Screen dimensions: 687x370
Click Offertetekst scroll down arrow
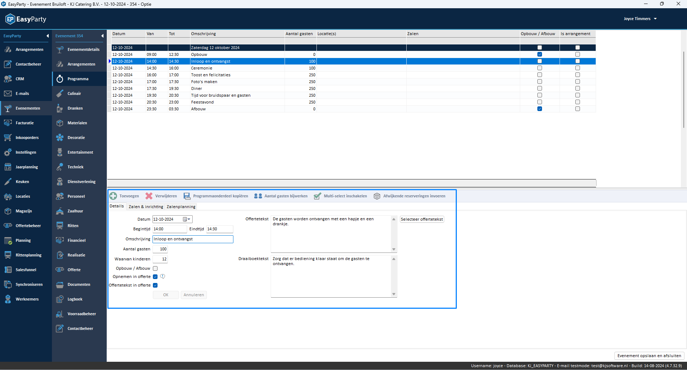tap(394, 249)
